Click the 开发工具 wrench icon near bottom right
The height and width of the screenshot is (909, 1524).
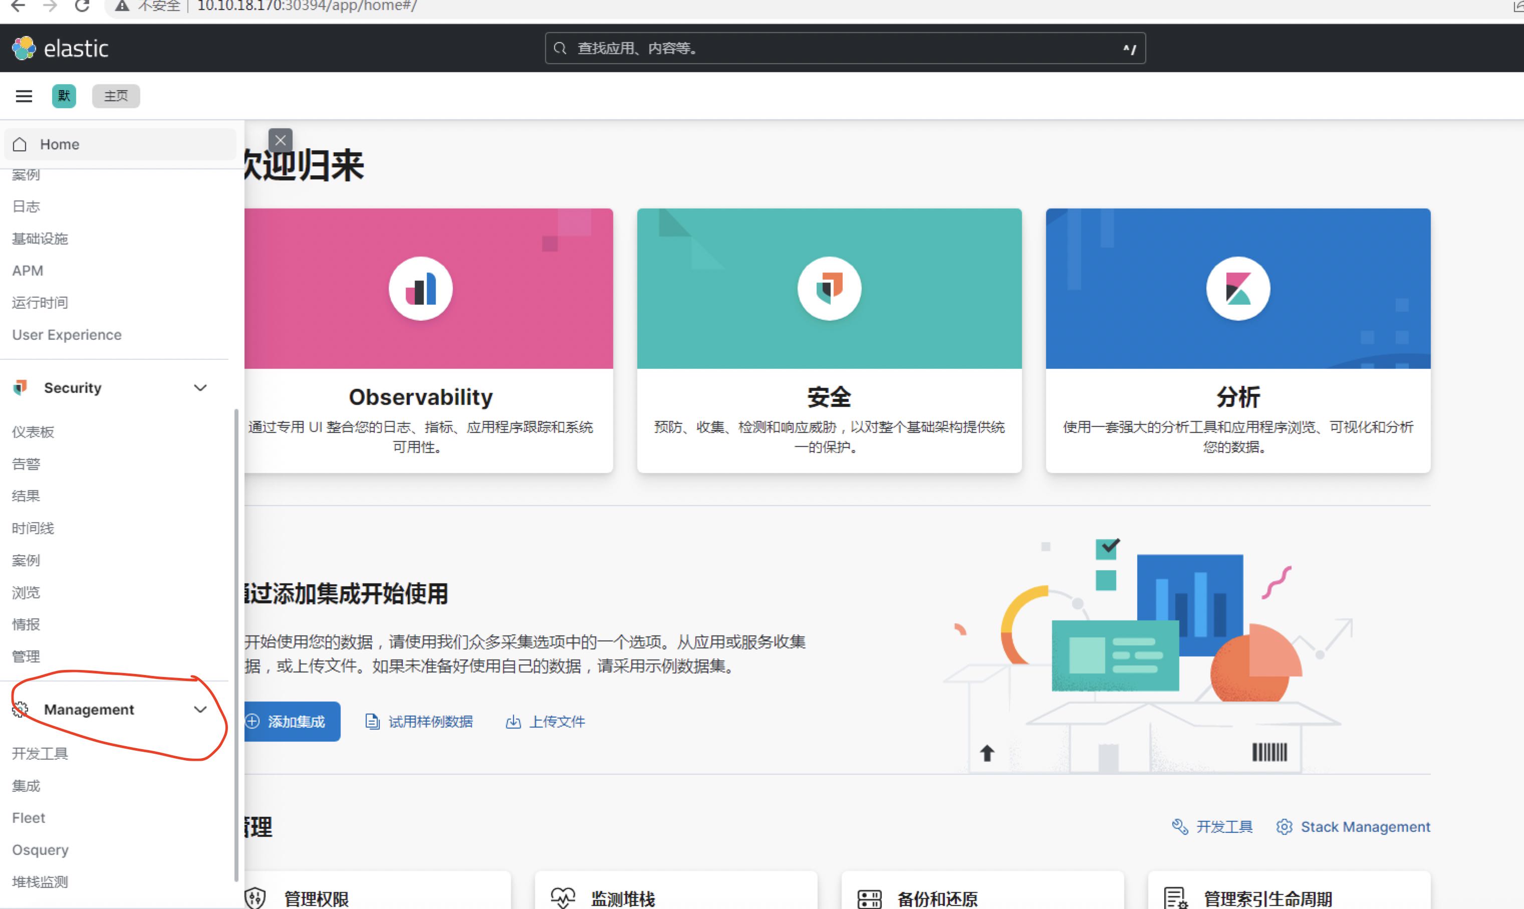pos(1179,826)
